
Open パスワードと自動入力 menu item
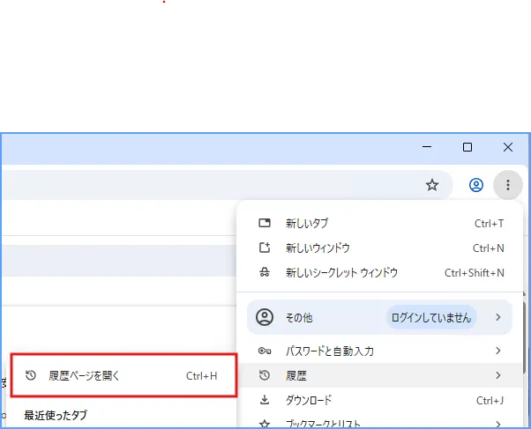pos(381,351)
